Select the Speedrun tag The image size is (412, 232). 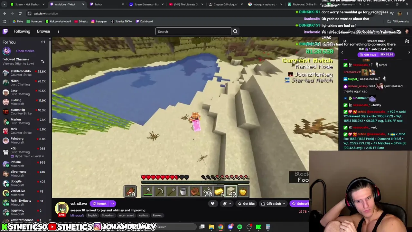point(108,215)
